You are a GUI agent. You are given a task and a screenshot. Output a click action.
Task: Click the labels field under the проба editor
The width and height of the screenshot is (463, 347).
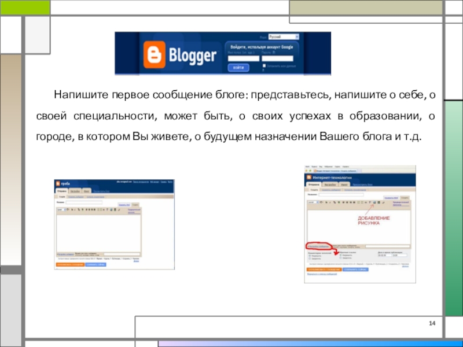(122, 254)
